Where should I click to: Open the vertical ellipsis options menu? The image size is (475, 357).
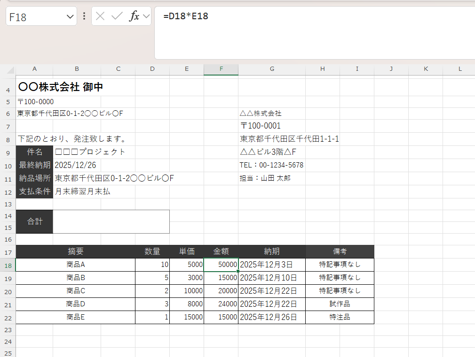[84, 15]
